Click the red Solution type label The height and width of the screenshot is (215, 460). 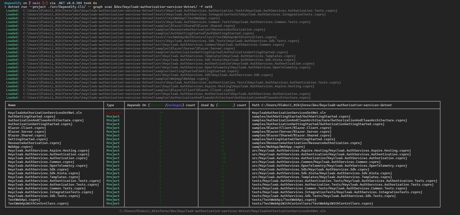(114, 113)
